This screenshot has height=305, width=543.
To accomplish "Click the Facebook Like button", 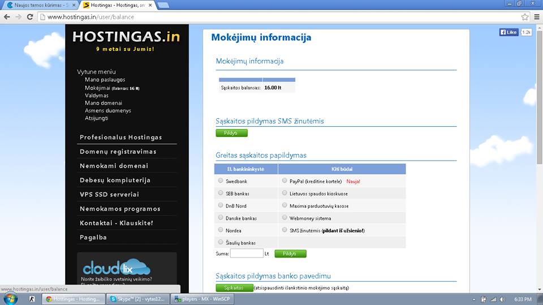I will point(508,32).
